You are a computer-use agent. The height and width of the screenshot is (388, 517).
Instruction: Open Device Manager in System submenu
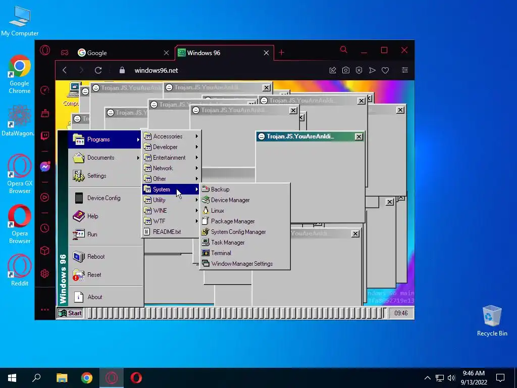(245, 200)
